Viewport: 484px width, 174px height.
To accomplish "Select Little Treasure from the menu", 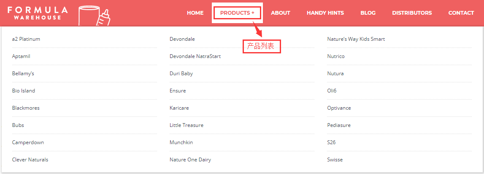I will click(187, 125).
